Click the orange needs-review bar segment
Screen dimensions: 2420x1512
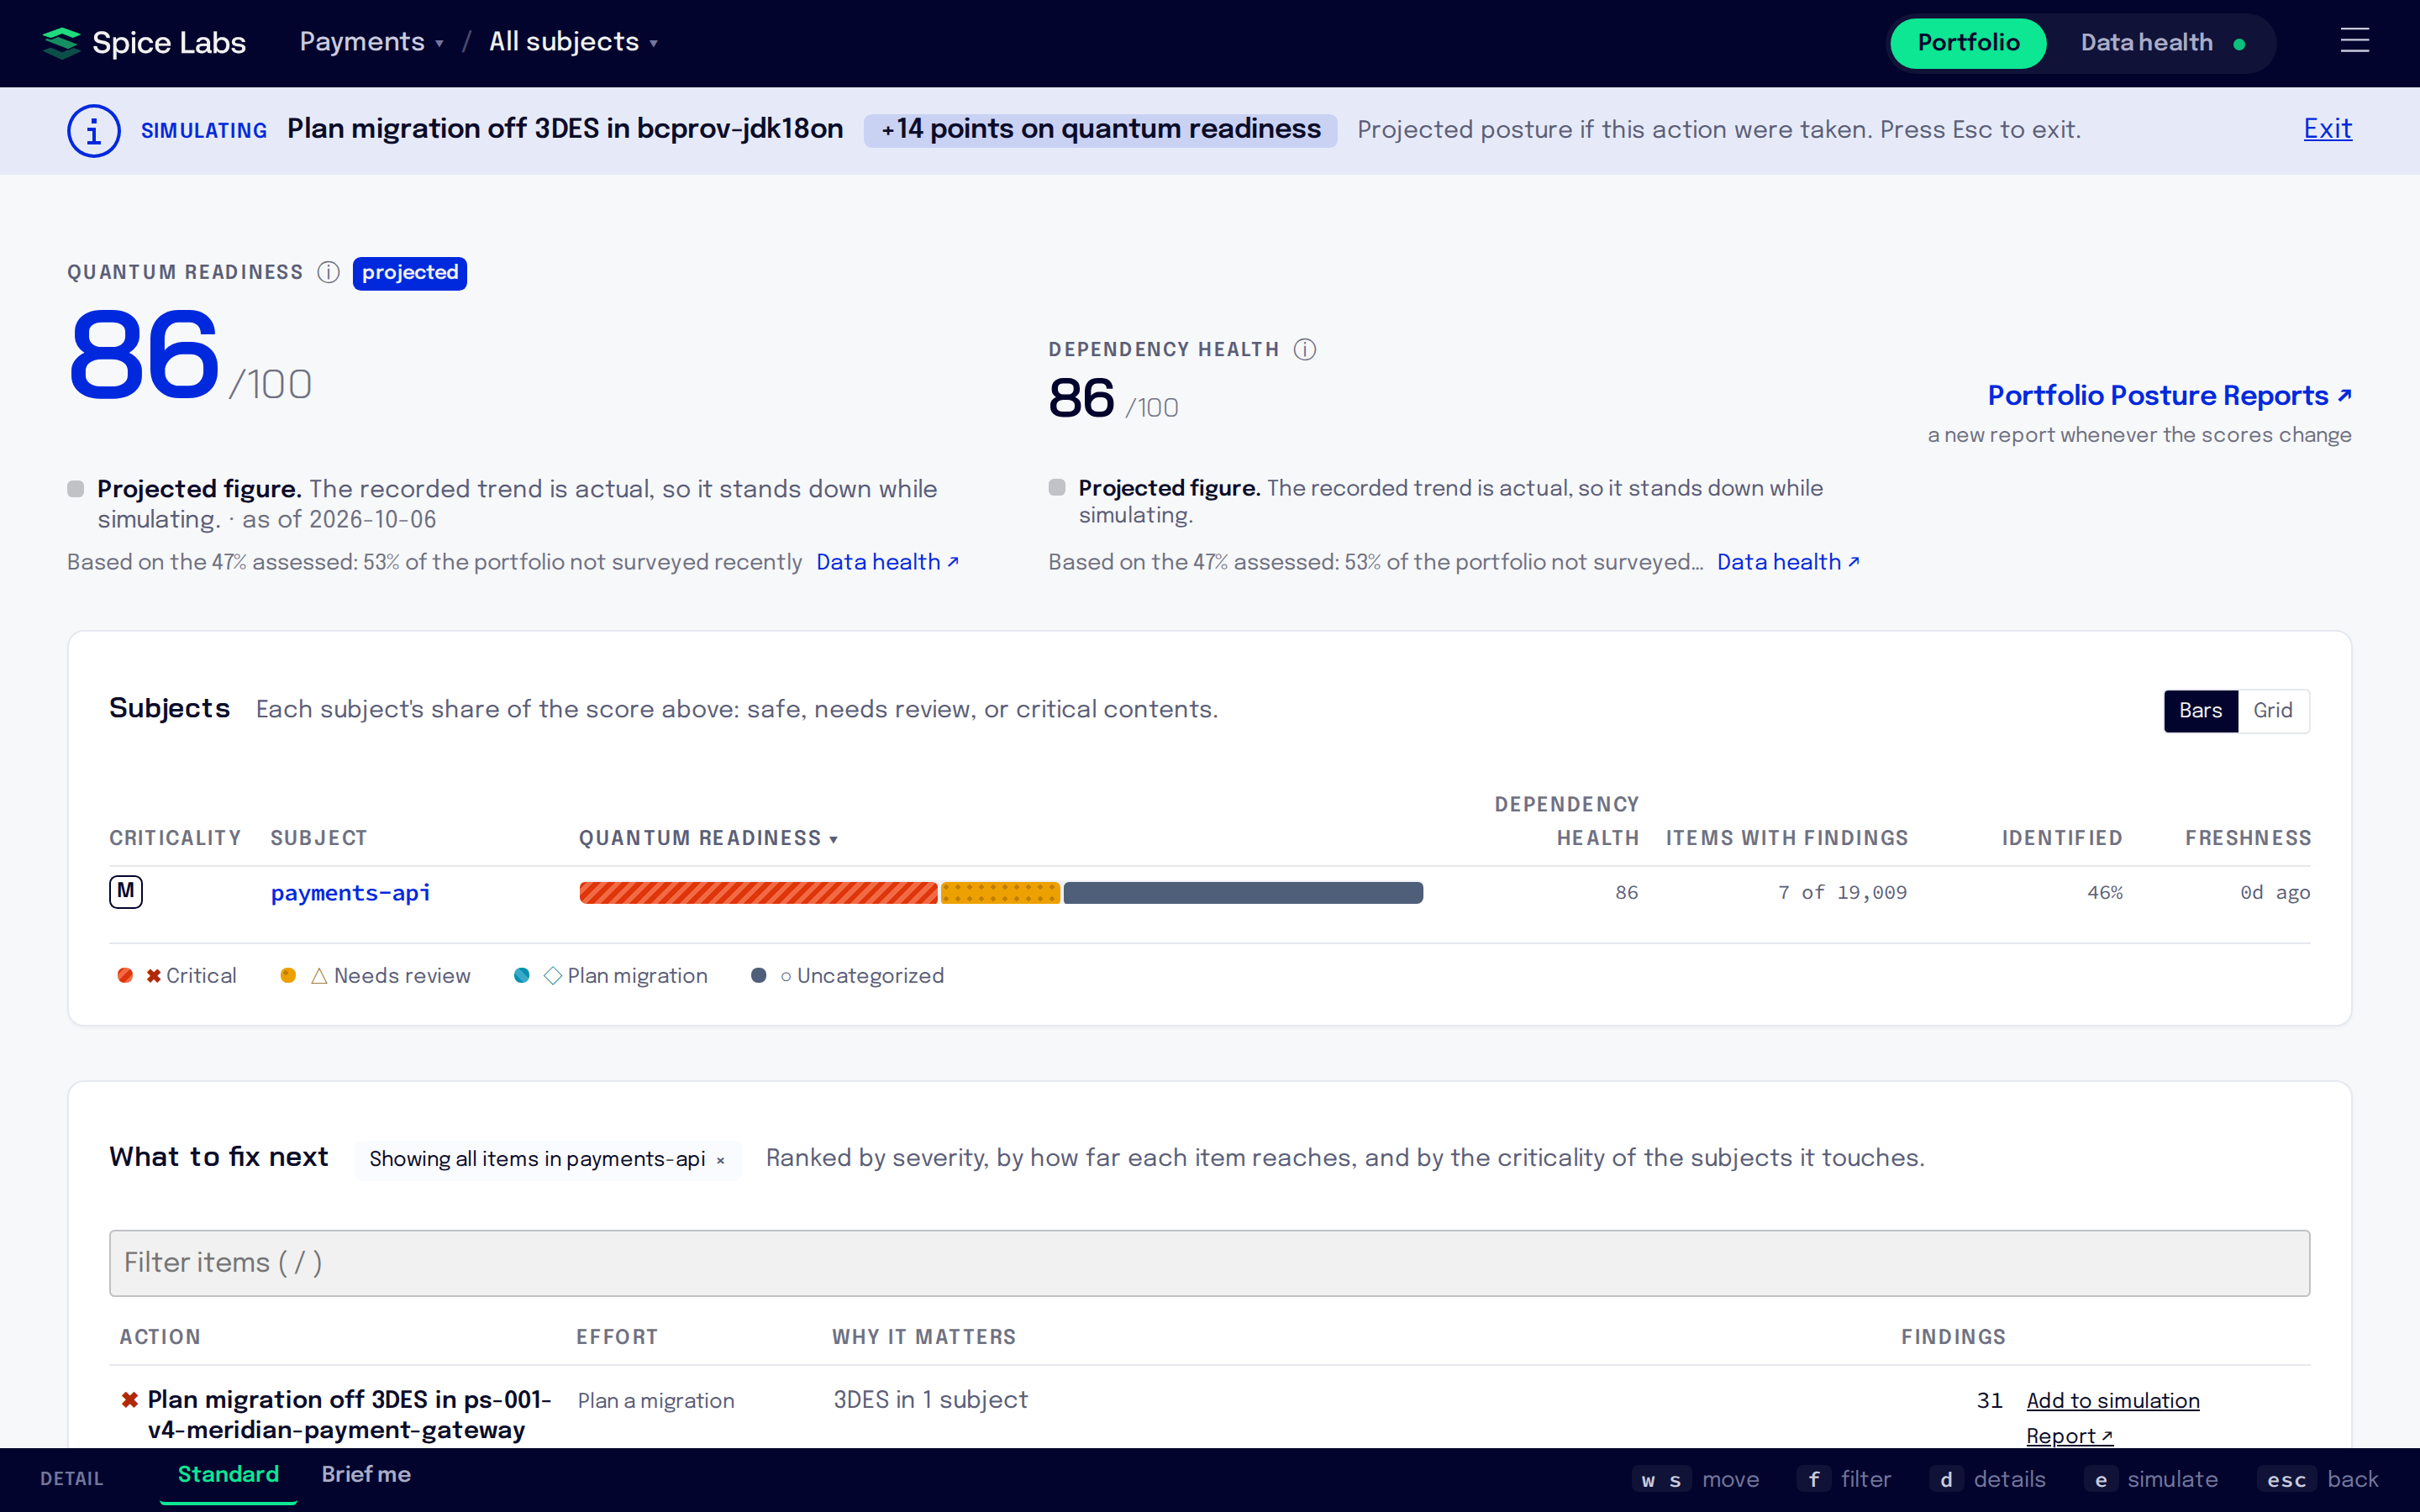[1000, 892]
